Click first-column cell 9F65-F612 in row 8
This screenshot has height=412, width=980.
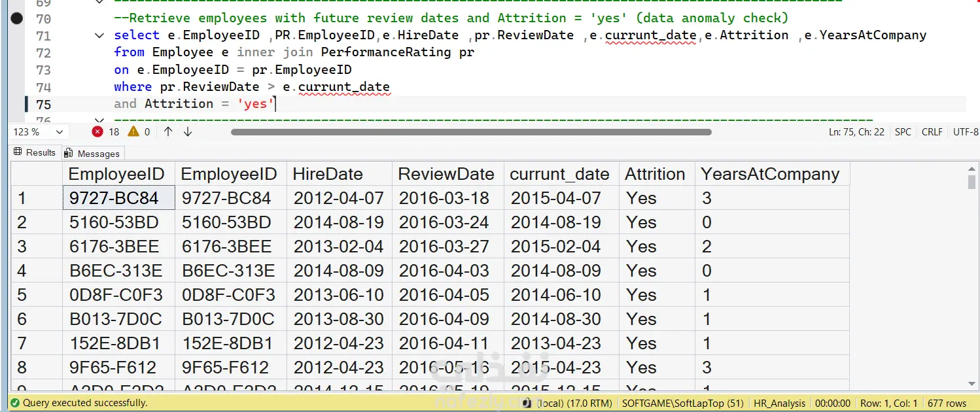click(118, 368)
